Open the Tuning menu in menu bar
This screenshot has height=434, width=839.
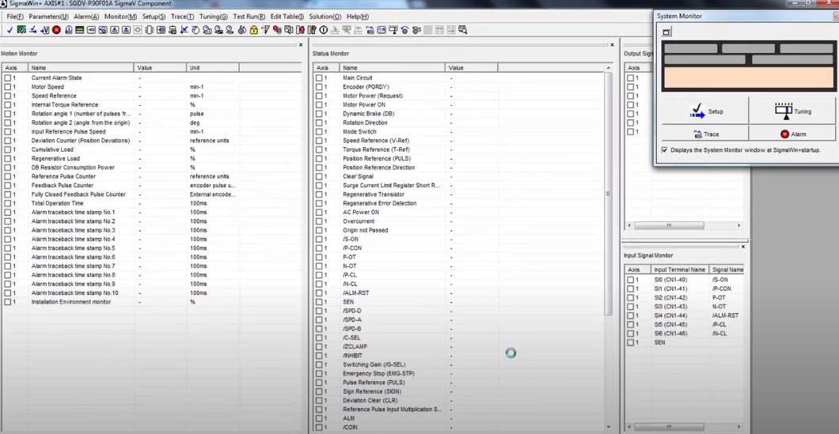point(213,17)
